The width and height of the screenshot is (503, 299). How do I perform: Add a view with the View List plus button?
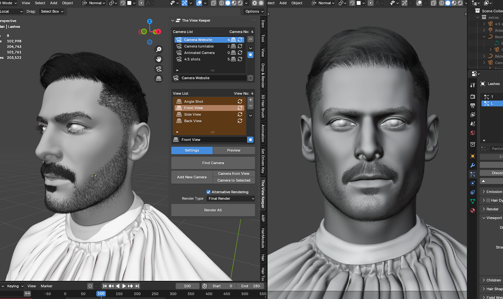250,100
